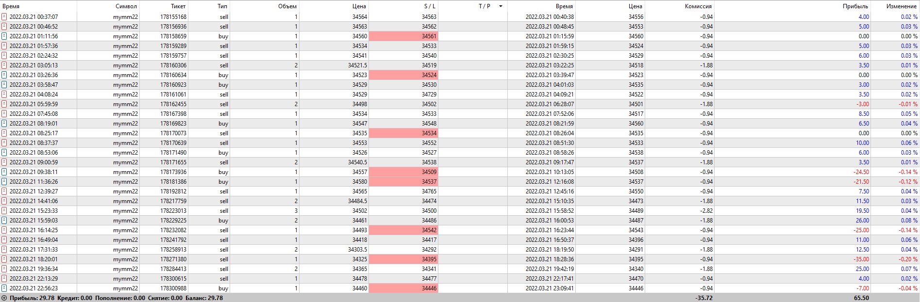
Task: Click the Объем column header
Action: click(287, 6)
